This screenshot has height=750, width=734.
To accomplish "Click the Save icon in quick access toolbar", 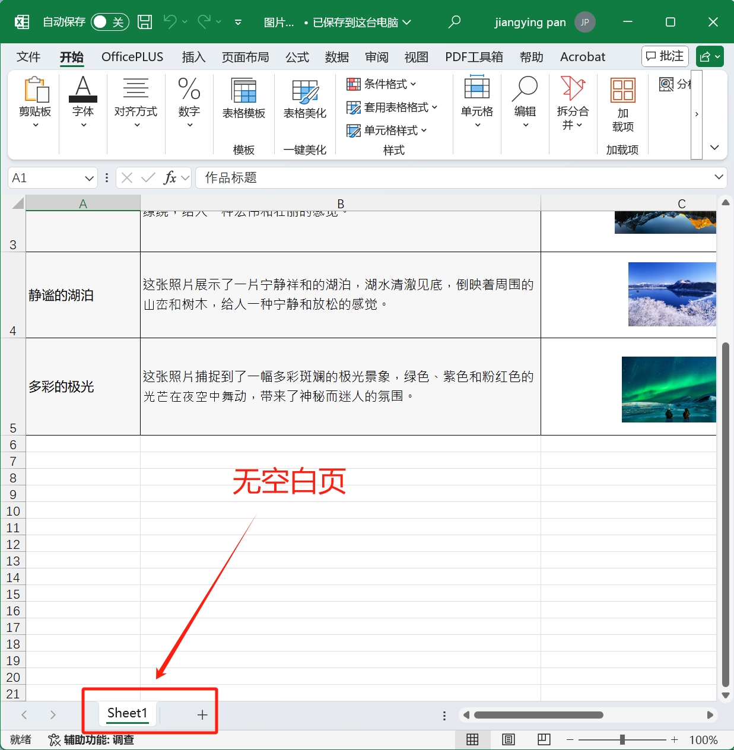I will pos(144,21).
